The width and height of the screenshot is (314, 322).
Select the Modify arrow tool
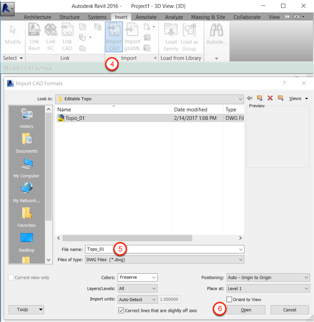[x=13, y=30]
